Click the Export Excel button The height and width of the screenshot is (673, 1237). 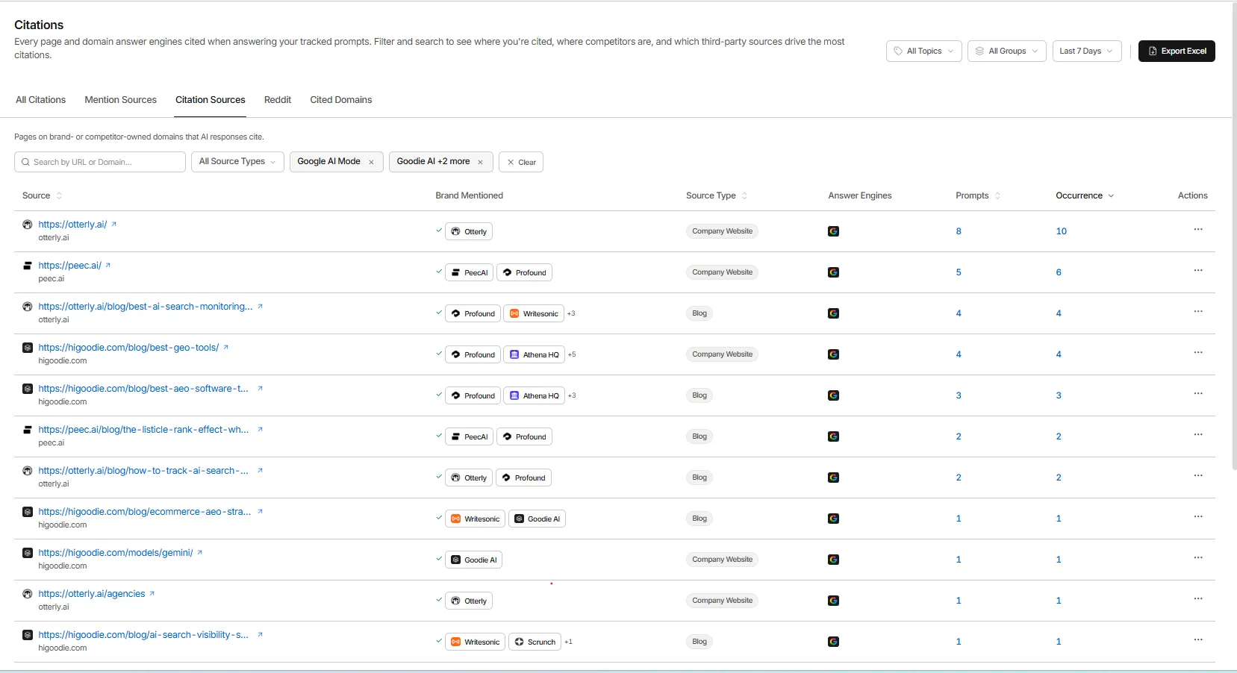click(x=1177, y=51)
